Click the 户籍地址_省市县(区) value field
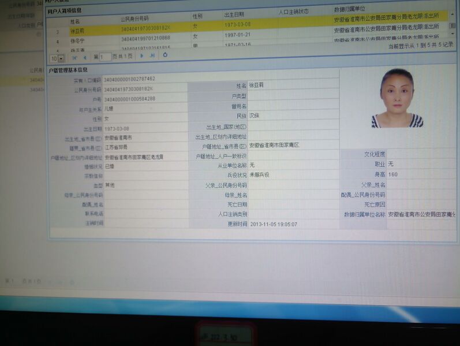Viewport: 460px width, 346px height. pos(294,146)
